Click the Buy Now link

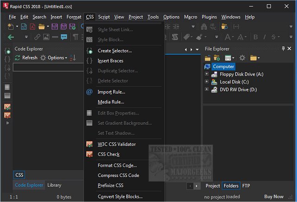(x=274, y=197)
